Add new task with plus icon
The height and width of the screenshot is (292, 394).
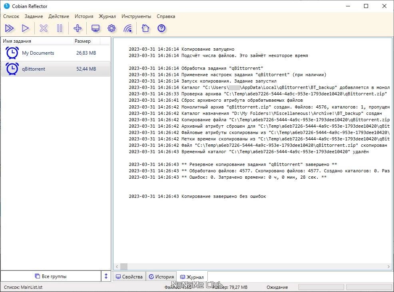(x=78, y=28)
